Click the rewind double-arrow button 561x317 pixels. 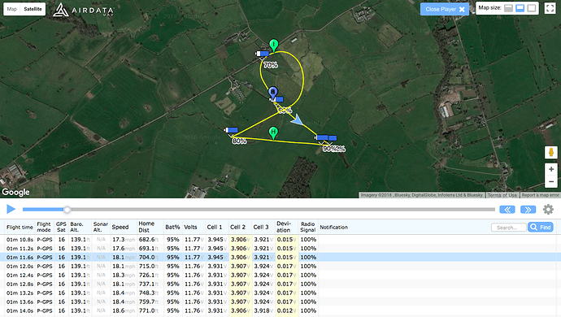507,210
